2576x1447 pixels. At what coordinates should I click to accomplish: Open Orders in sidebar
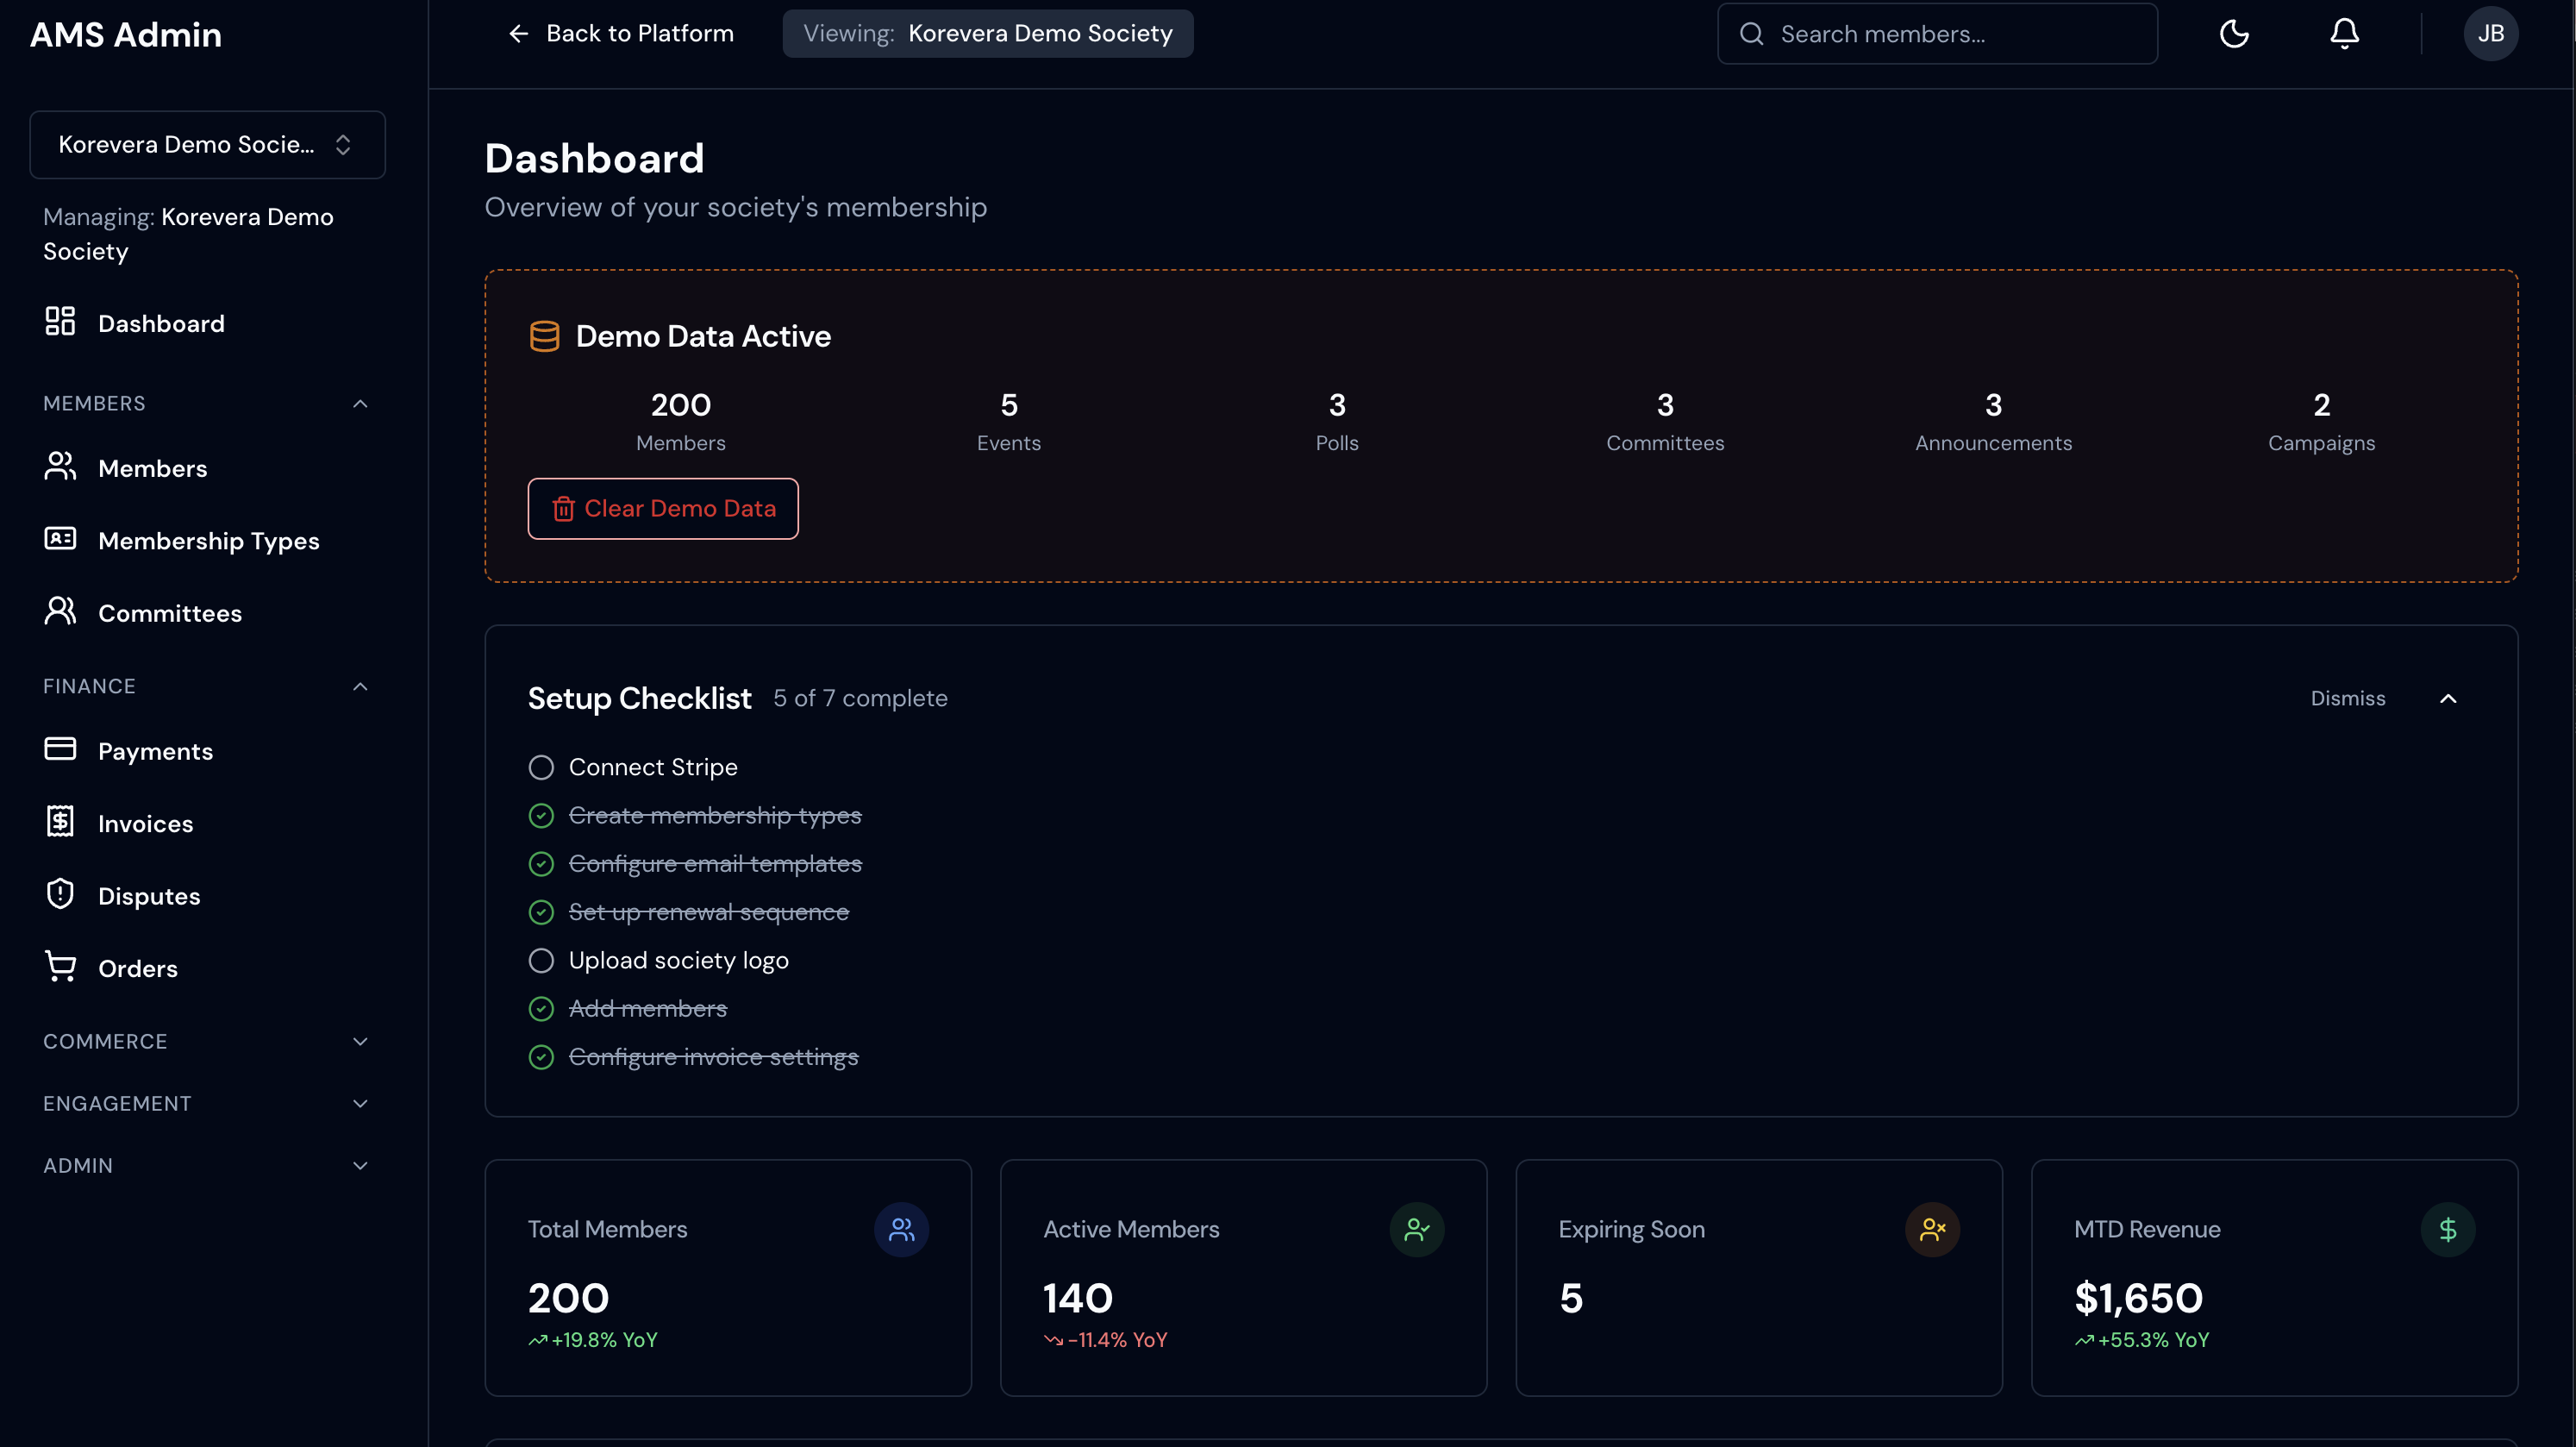pos(207,968)
